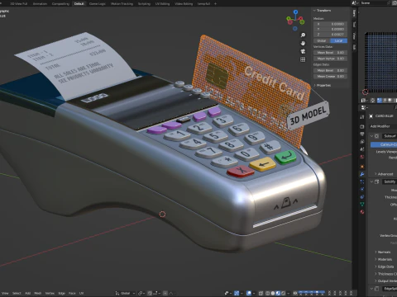Open the Add Modifier dropdown

coord(383,126)
